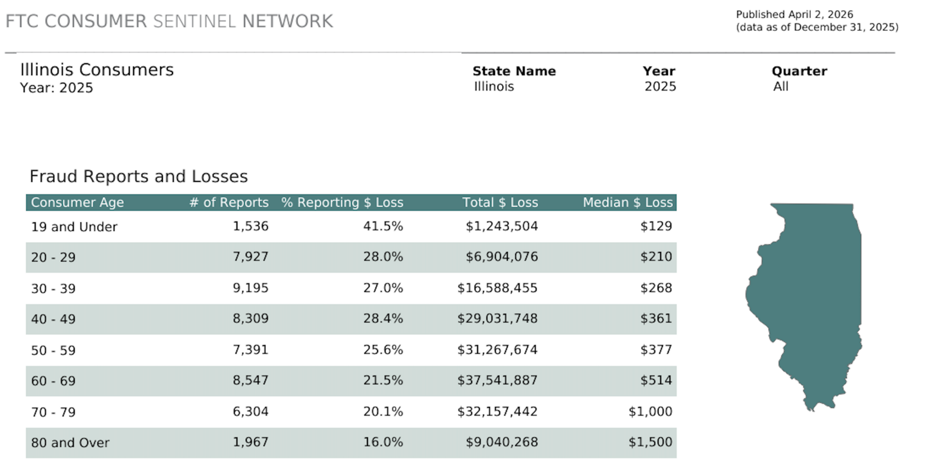Click the Published April 2, 2026 text
The width and height of the screenshot is (930, 475).
click(x=794, y=14)
